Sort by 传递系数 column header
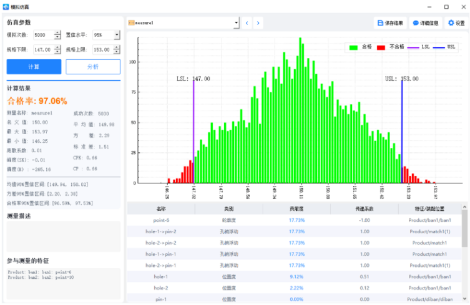Screen dimensions: 470x305 (365, 208)
